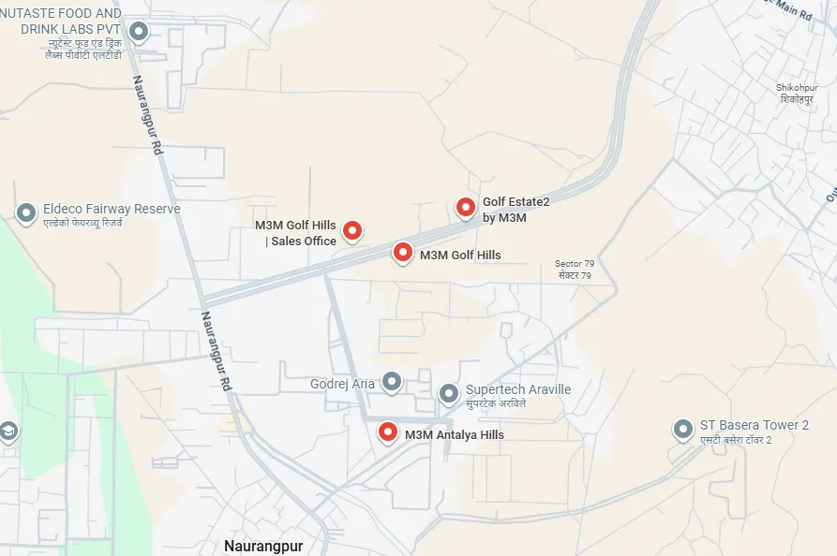Click the Naurangpur locality label
This screenshot has width=837, height=556.
(263, 546)
